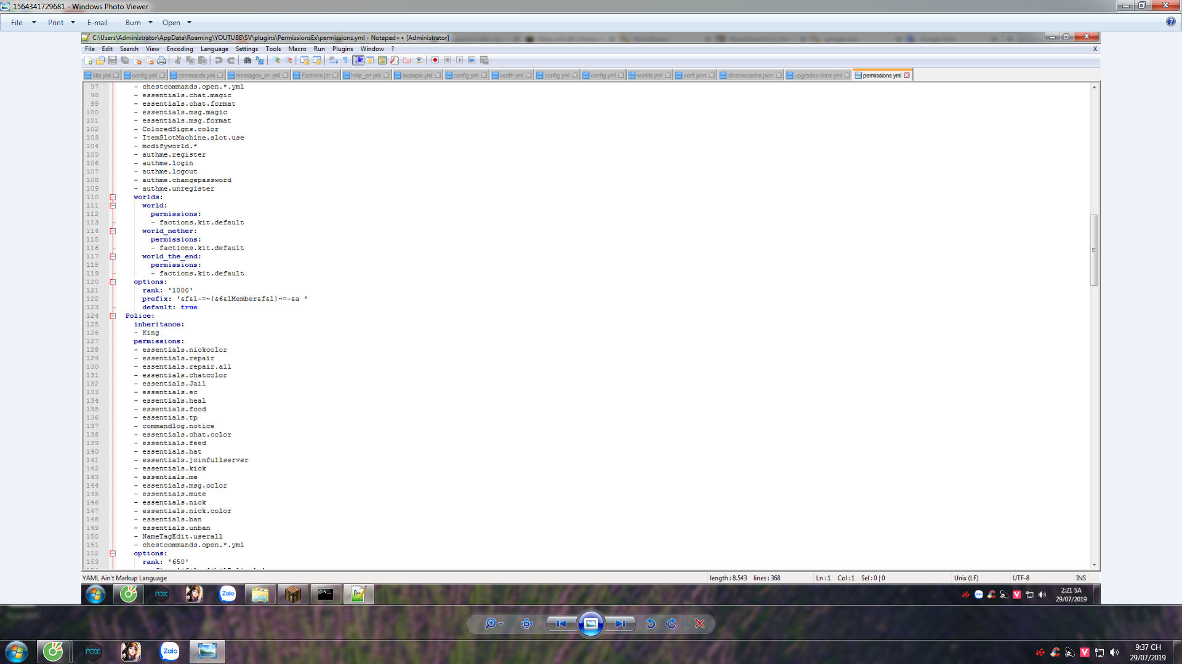Viewport: 1182px width, 664px height.
Task: Open the zoom magnifier control
Action: click(x=491, y=623)
